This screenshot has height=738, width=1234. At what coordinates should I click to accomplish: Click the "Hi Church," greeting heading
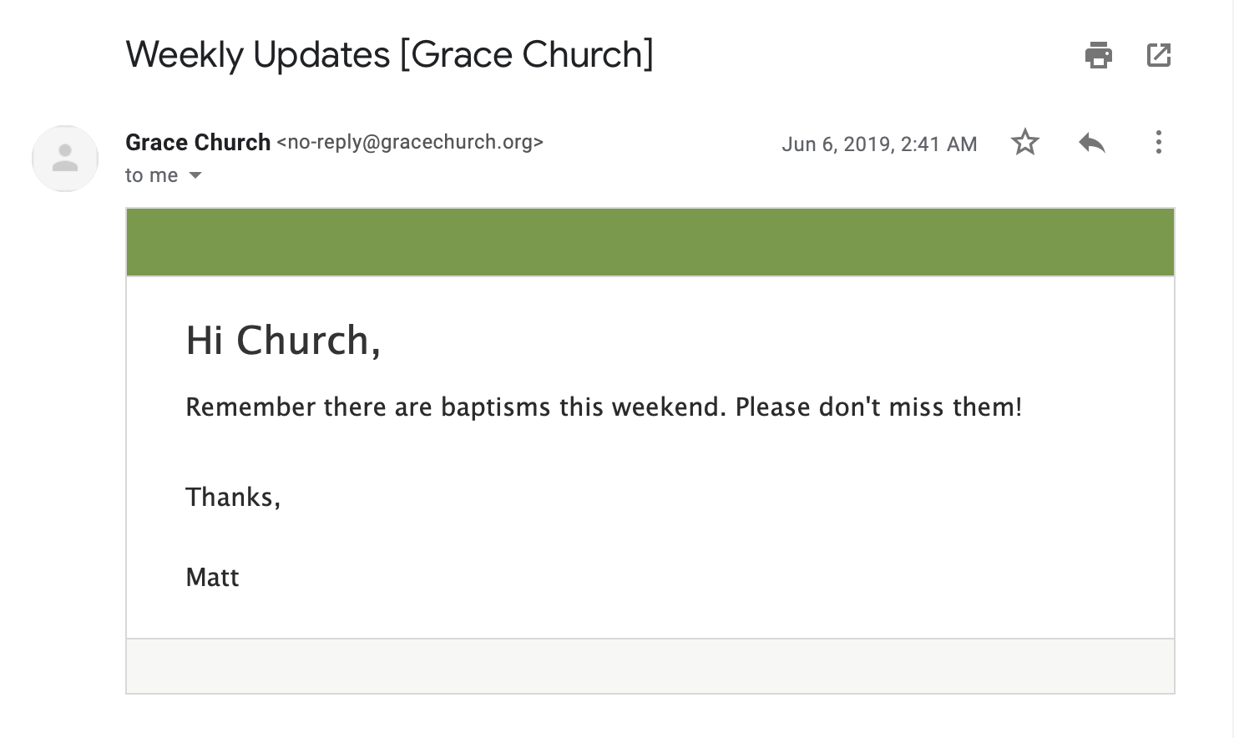(x=283, y=341)
